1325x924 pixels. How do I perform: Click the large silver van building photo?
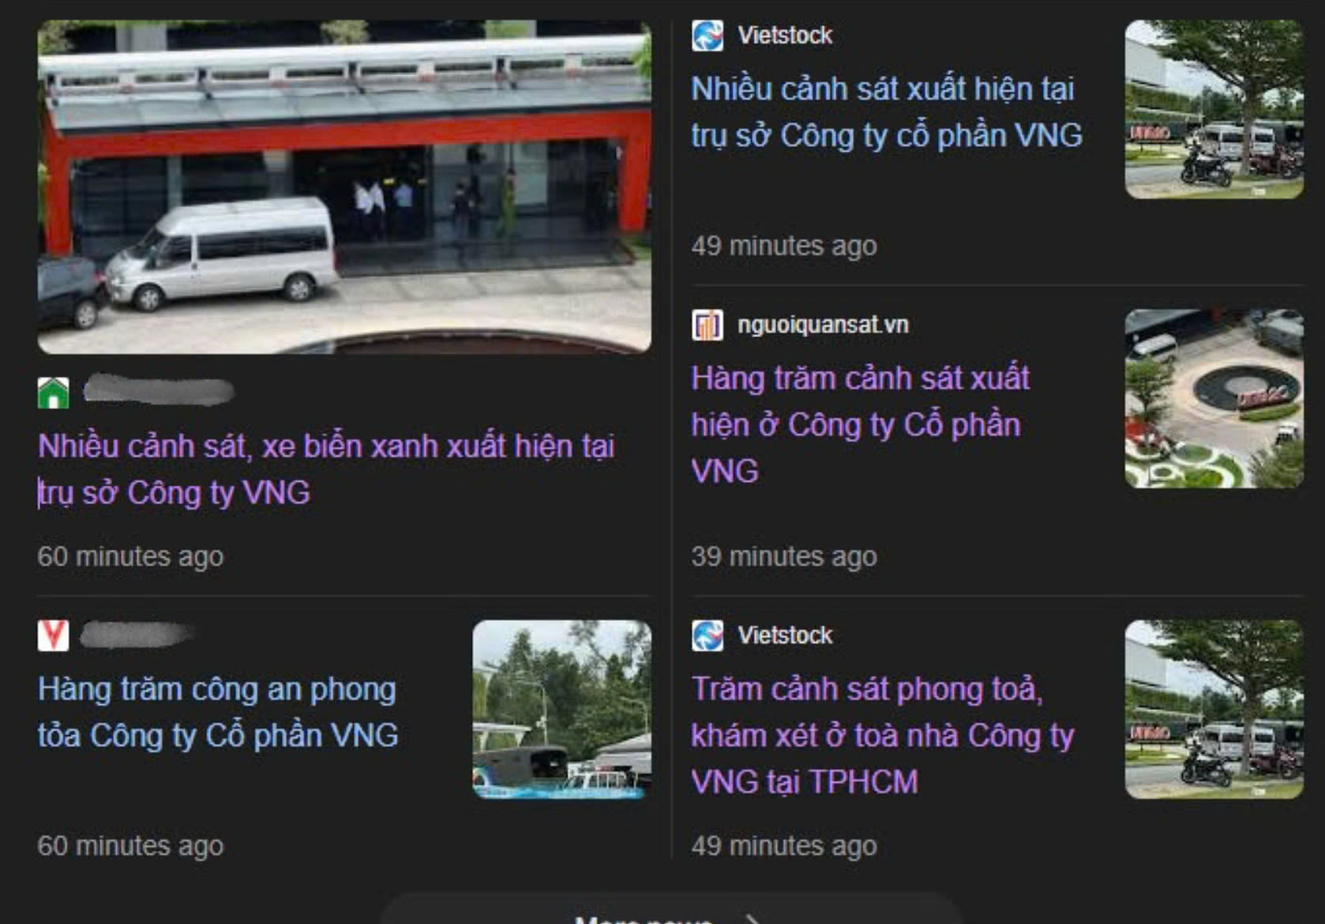[344, 187]
